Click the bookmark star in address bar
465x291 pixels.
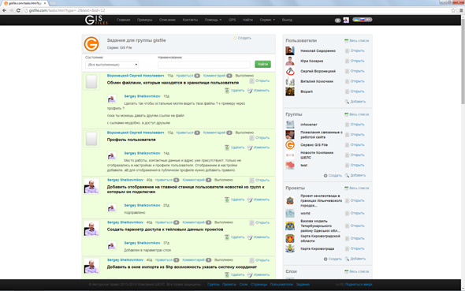(x=453, y=10)
